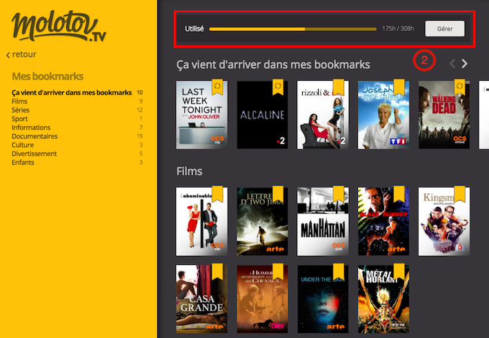Toggle bookmark ribbon on The Walking Dead
Image resolution: width=489 pixels, height=338 pixels.
coord(459,87)
